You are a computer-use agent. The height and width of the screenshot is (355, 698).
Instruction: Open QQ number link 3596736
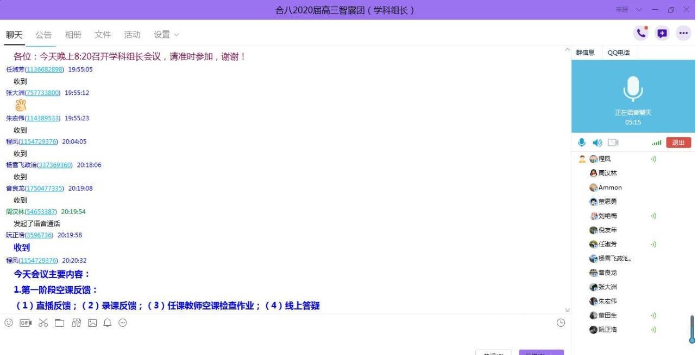[39, 235]
